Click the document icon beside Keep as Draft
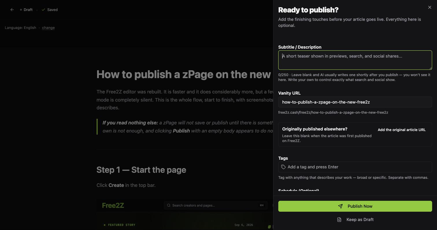Image resolution: width=437 pixels, height=230 pixels. pyautogui.click(x=339, y=220)
